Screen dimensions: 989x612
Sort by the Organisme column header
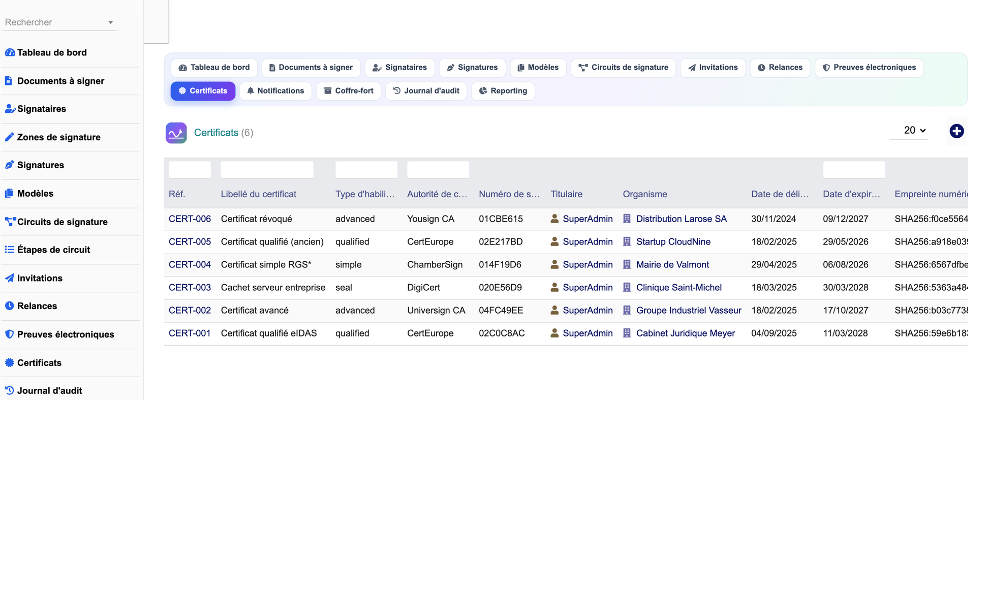point(645,194)
